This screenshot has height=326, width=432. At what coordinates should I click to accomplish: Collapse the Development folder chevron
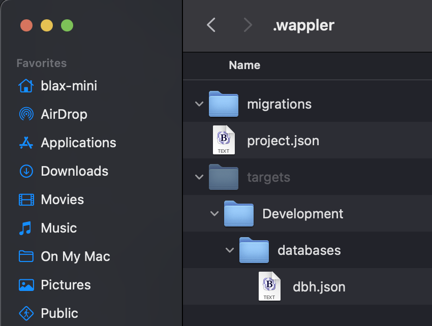(214, 213)
